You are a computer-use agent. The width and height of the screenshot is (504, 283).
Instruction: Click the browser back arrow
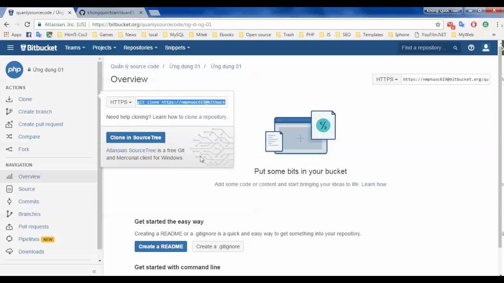coord(6,24)
